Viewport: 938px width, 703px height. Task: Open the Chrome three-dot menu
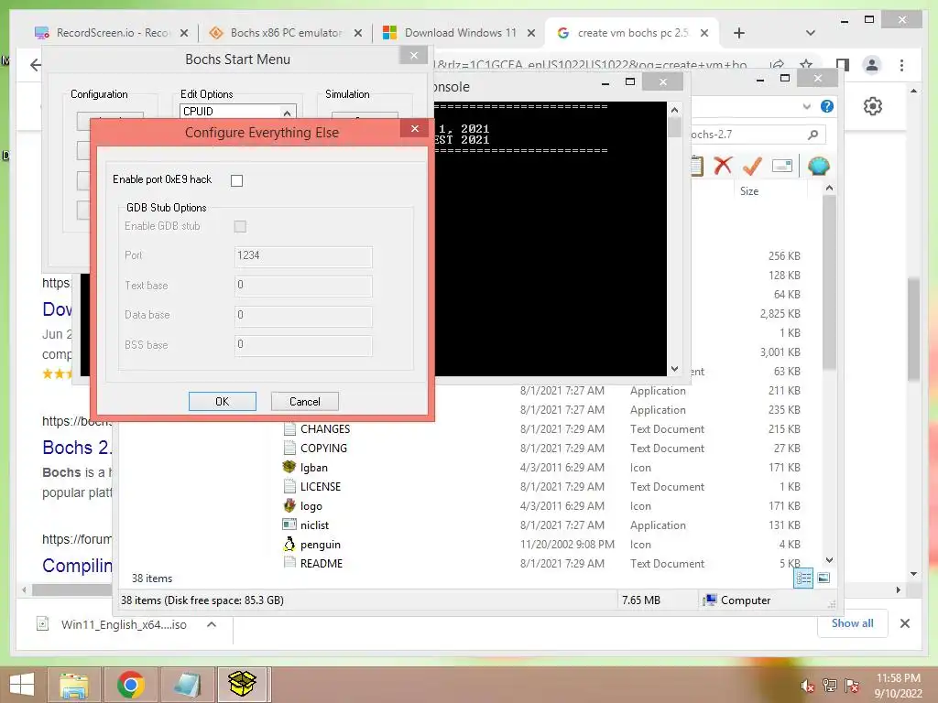pos(901,65)
